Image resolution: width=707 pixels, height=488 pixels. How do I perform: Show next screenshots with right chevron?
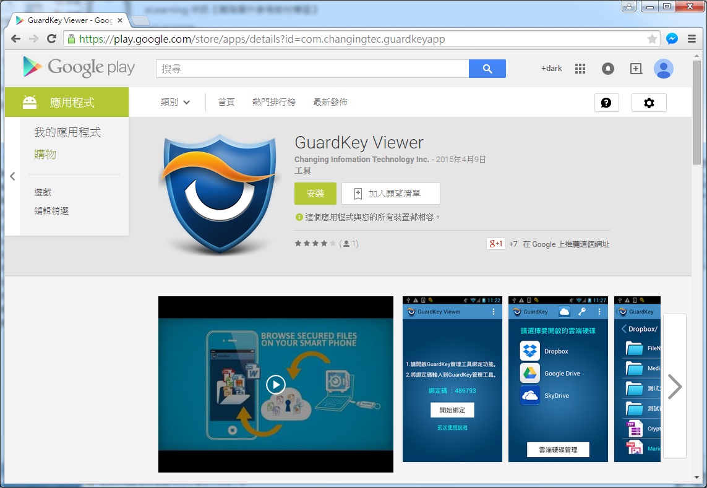675,387
